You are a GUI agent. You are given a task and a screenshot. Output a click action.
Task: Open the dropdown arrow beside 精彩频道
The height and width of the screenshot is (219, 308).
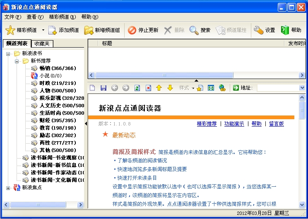click(x=43, y=30)
